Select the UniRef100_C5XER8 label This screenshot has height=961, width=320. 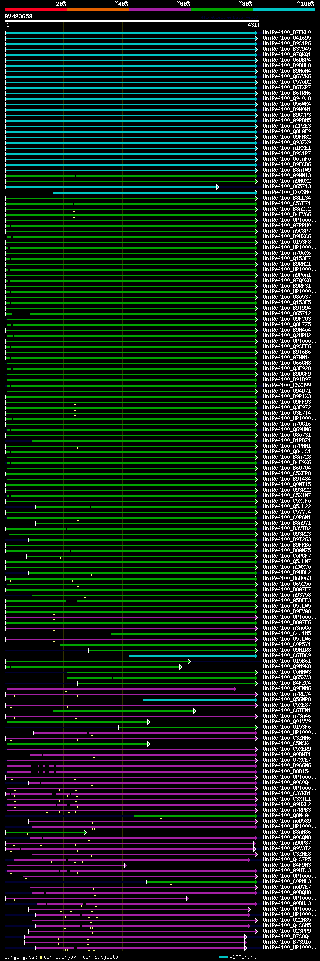(x=287, y=473)
